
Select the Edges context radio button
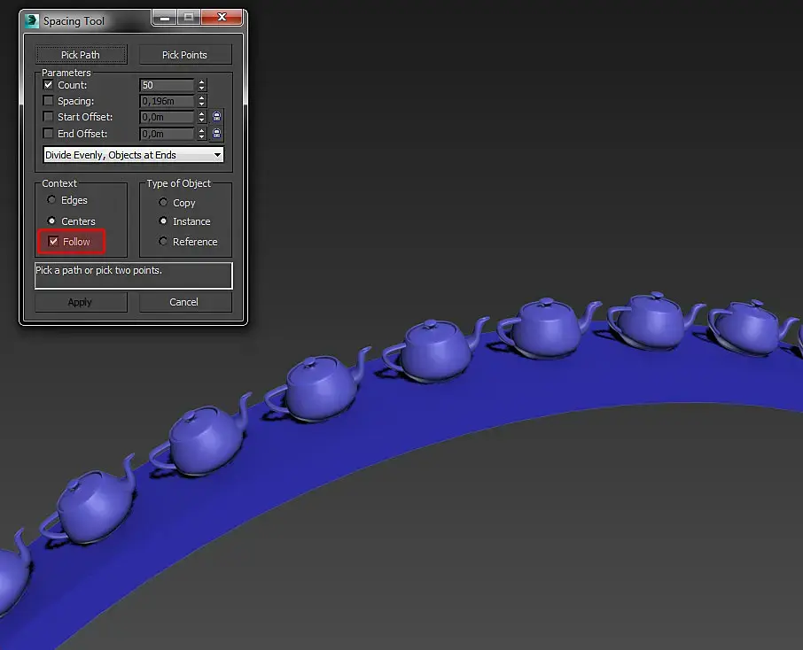[51, 199]
